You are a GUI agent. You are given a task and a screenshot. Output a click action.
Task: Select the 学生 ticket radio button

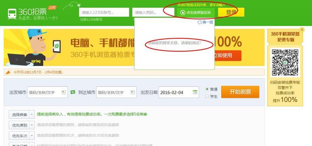point(207,96)
